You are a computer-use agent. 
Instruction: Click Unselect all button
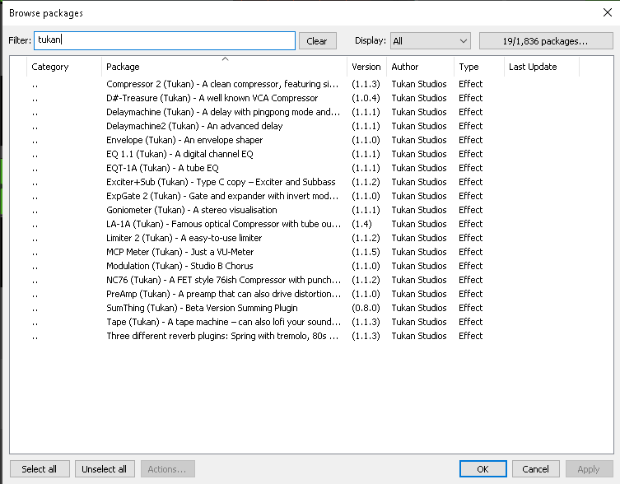(x=105, y=469)
